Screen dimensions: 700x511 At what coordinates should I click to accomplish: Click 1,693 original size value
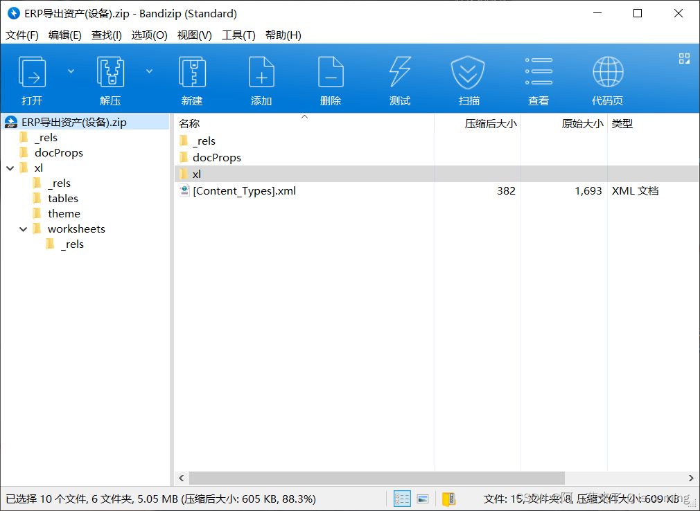[x=588, y=191]
